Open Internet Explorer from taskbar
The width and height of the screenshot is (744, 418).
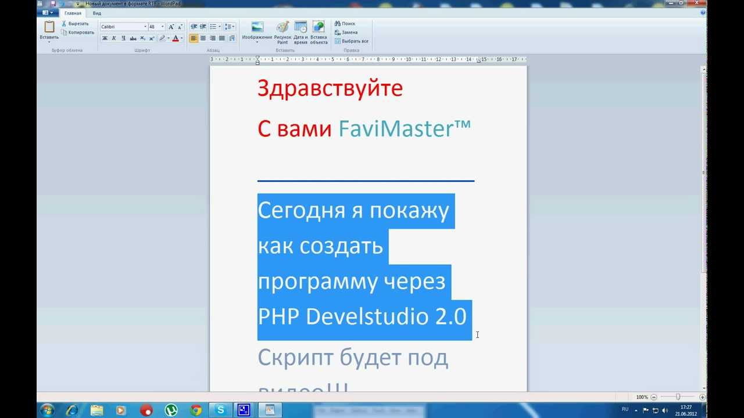(72, 410)
